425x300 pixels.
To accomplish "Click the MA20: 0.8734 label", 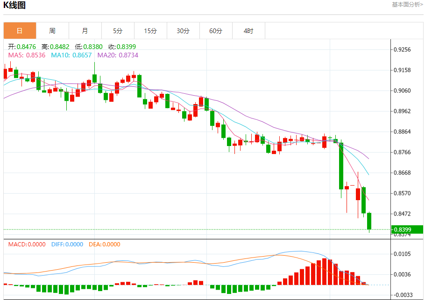I will [x=118, y=55].
